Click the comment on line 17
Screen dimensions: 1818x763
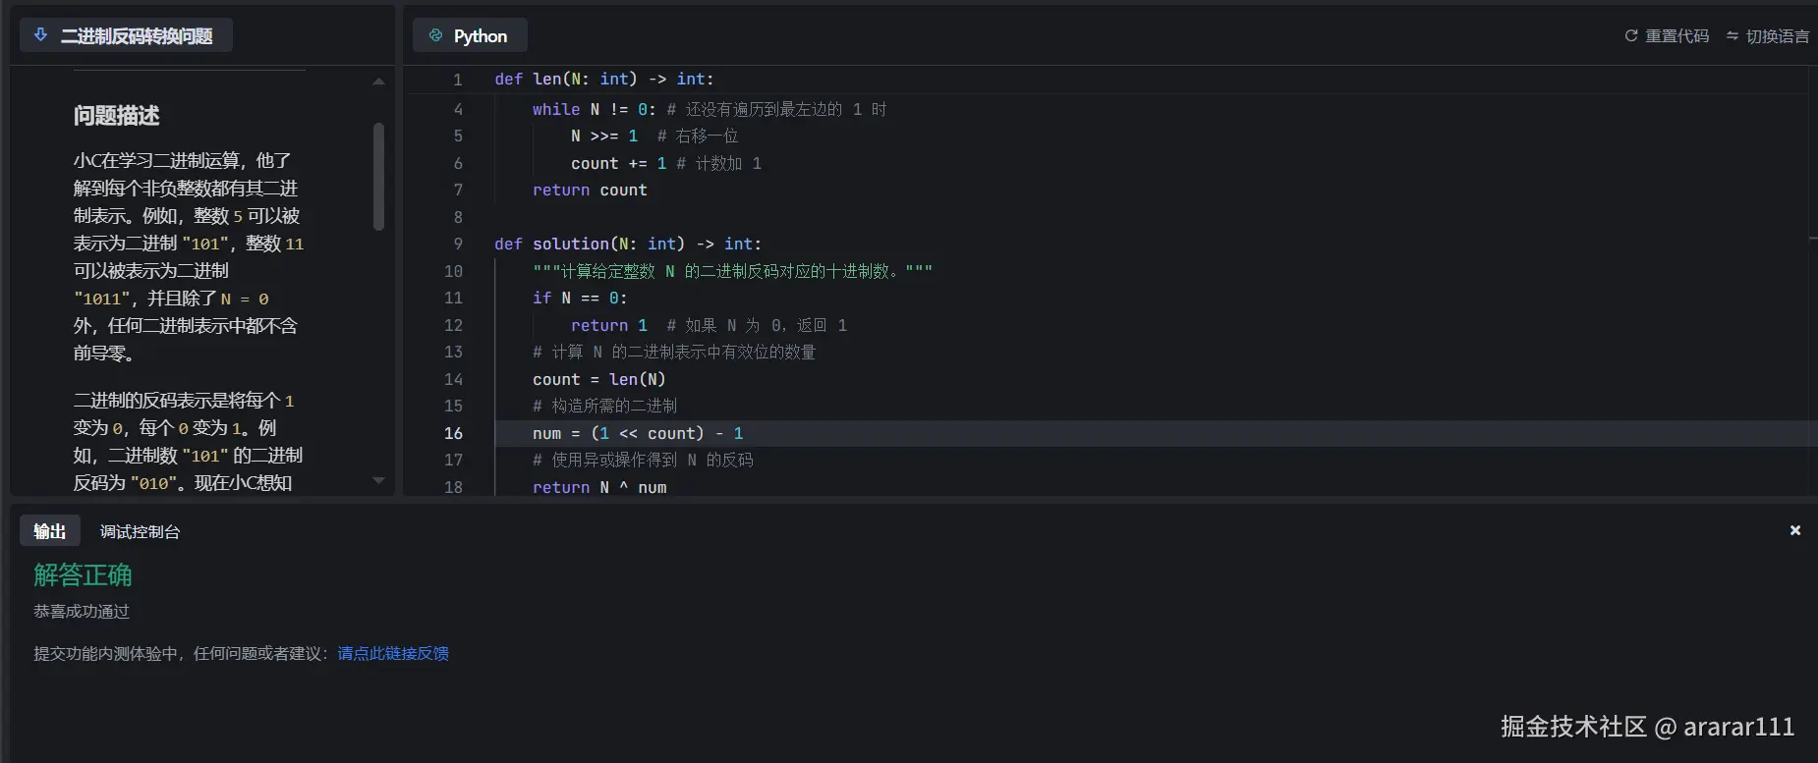[x=643, y=460]
